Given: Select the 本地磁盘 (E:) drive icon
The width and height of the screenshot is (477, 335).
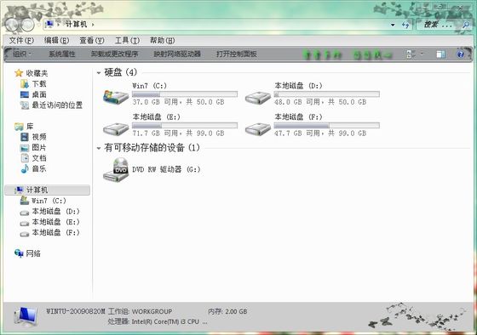Looking at the screenshot, I should pos(116,128).
